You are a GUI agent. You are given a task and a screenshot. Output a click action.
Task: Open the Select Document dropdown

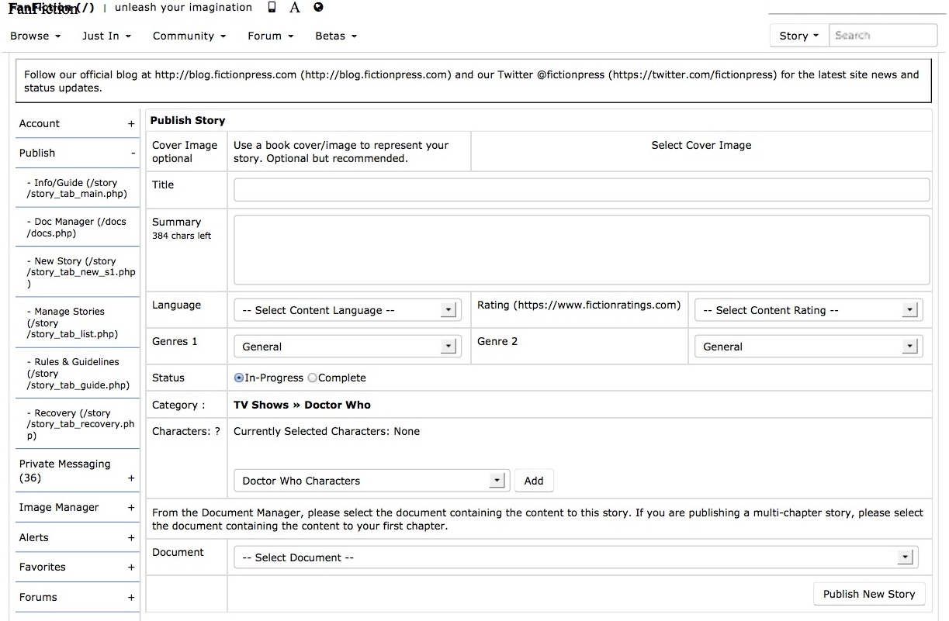pyautogui.click(x=576, y=557)
